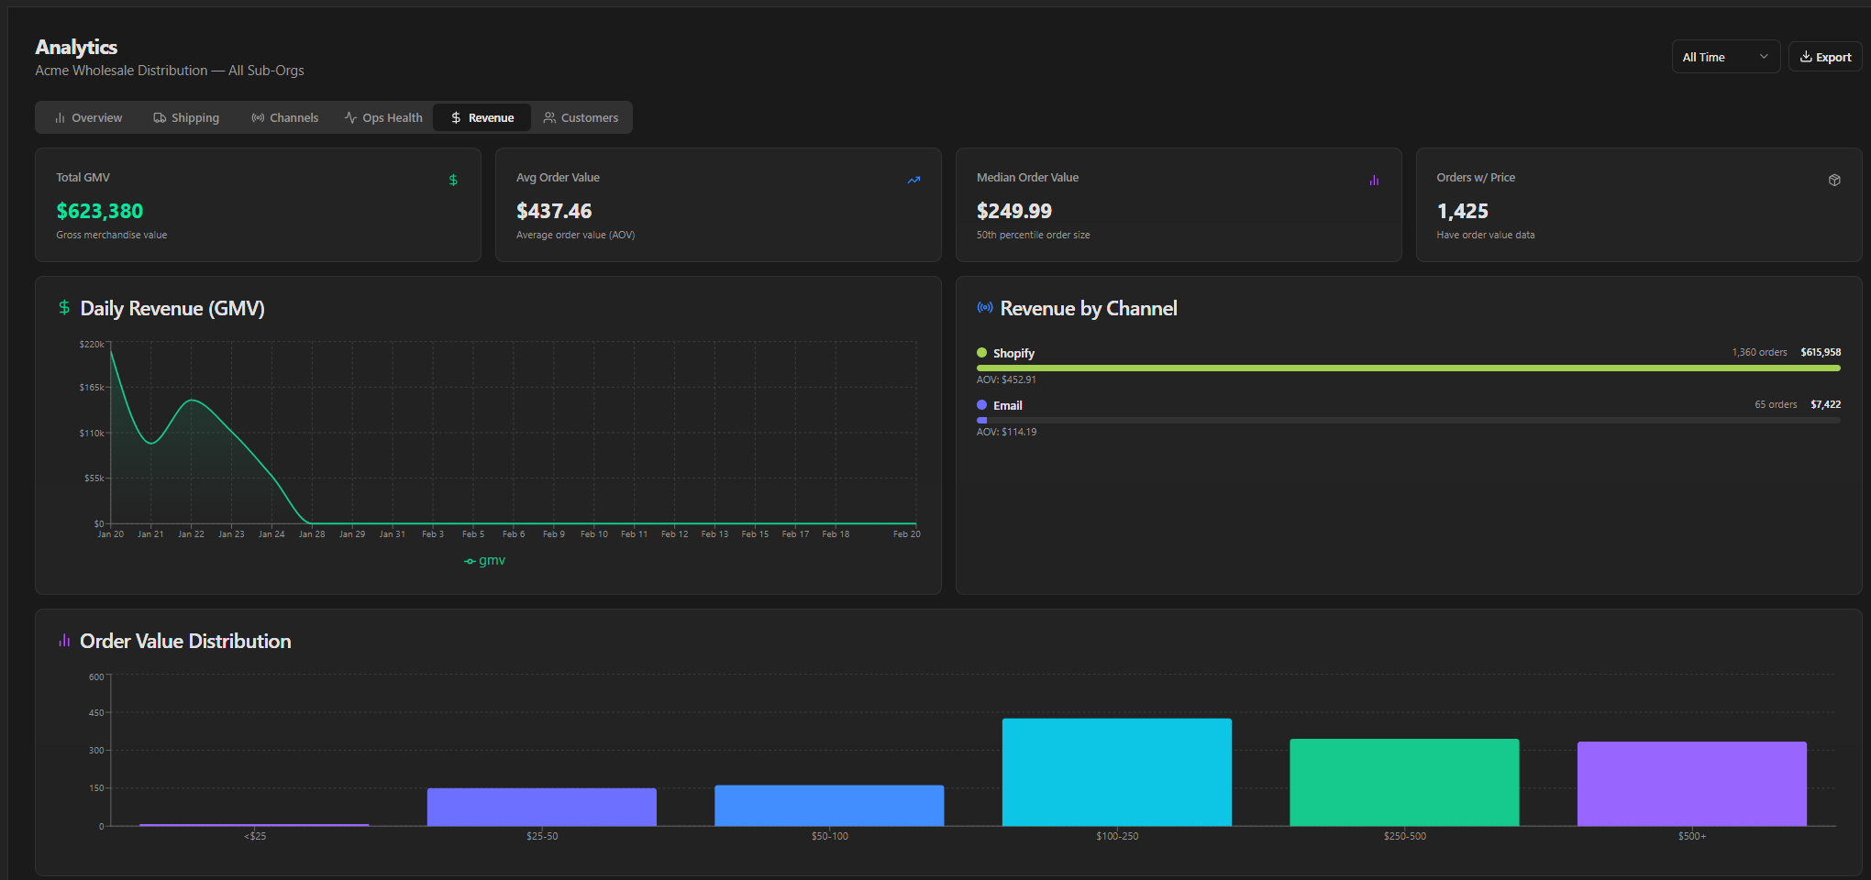Image resolution: width=1871 pixels, height=880 pixels.
Task: Click the box icon in Orders w/ Price card
Action: 1834,181
